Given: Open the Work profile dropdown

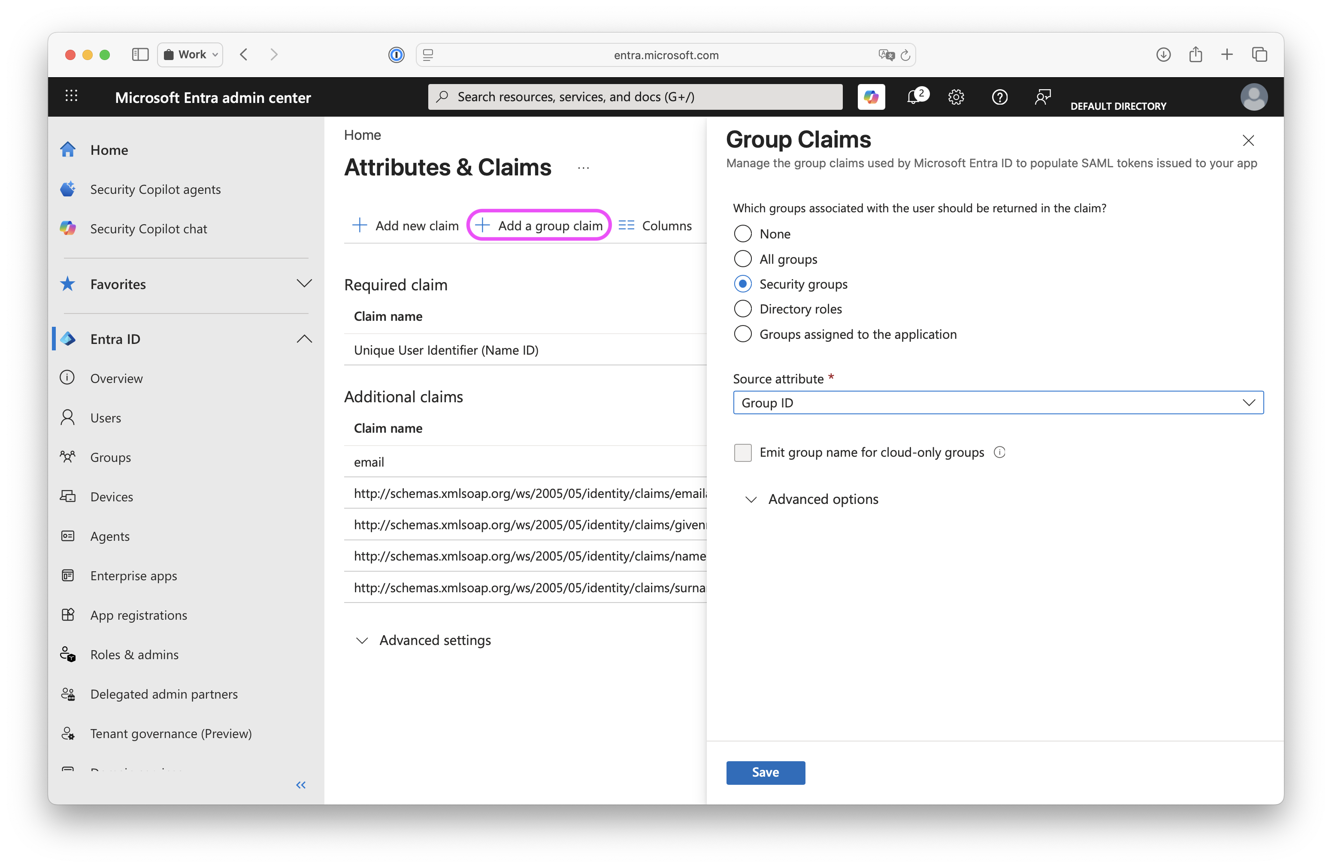Looking at the screenshot, I should [190, 54].
